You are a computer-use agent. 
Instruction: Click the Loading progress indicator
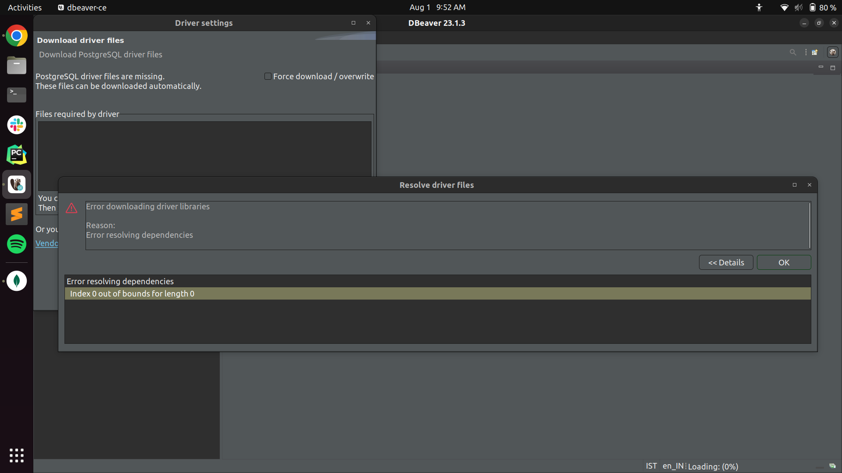(x=714, y=466)
